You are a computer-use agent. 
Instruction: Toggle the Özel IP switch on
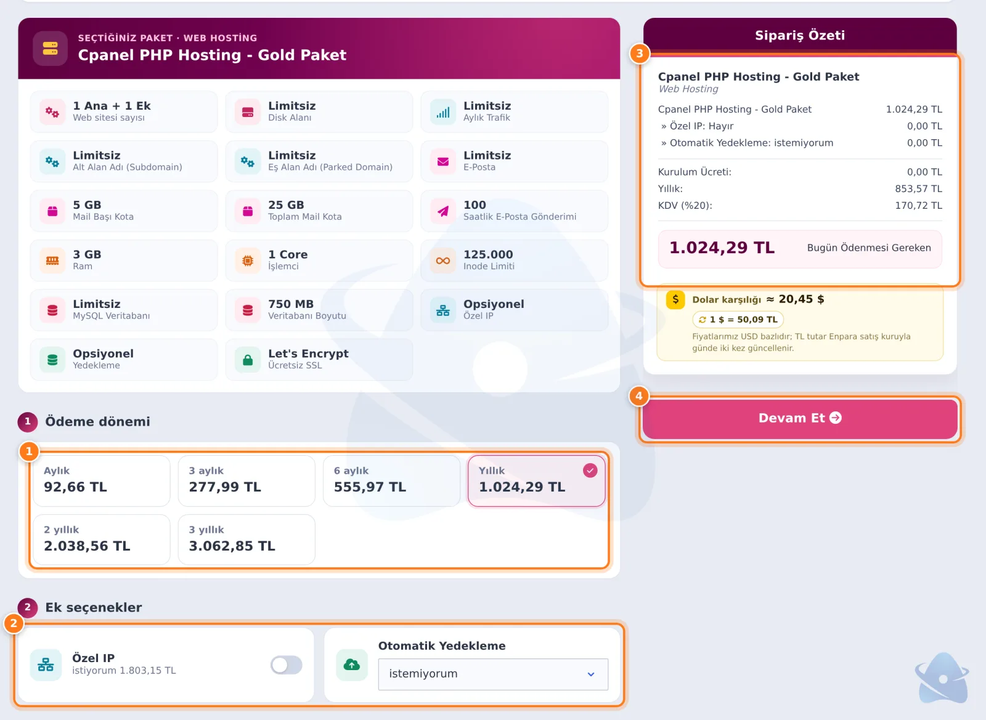point(286,665)
